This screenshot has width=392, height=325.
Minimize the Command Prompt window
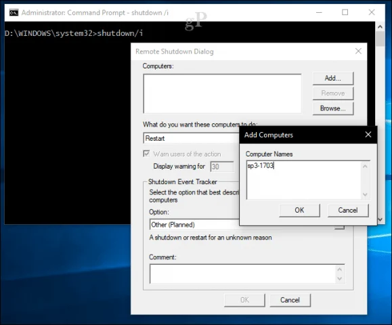(x=319, y=12)
